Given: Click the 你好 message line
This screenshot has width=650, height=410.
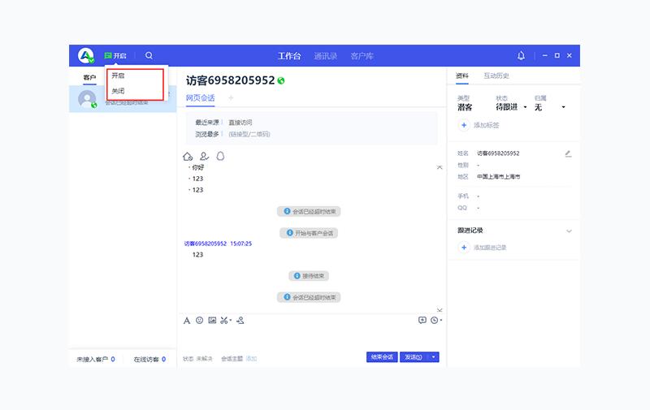Looking at the screenshot, I should click(197, 168).
